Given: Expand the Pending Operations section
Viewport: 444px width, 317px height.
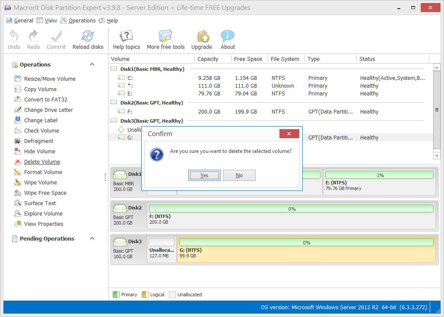Looking at the screenshot, I should (x=92, y=238).
